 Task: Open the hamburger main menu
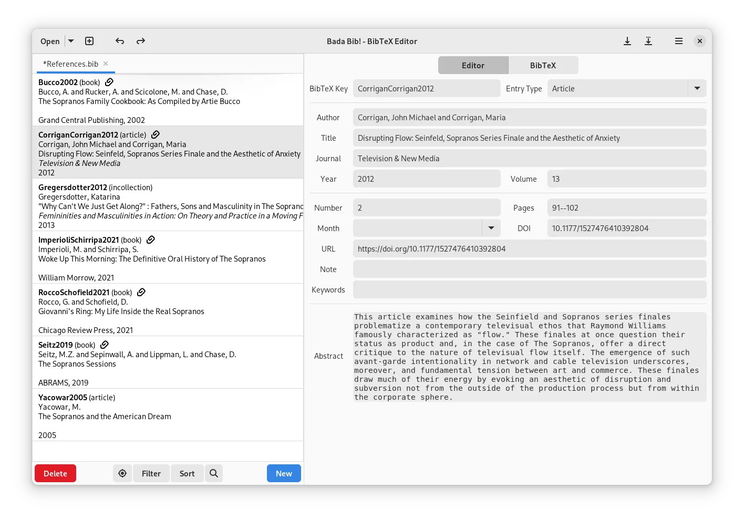point(679,41)
